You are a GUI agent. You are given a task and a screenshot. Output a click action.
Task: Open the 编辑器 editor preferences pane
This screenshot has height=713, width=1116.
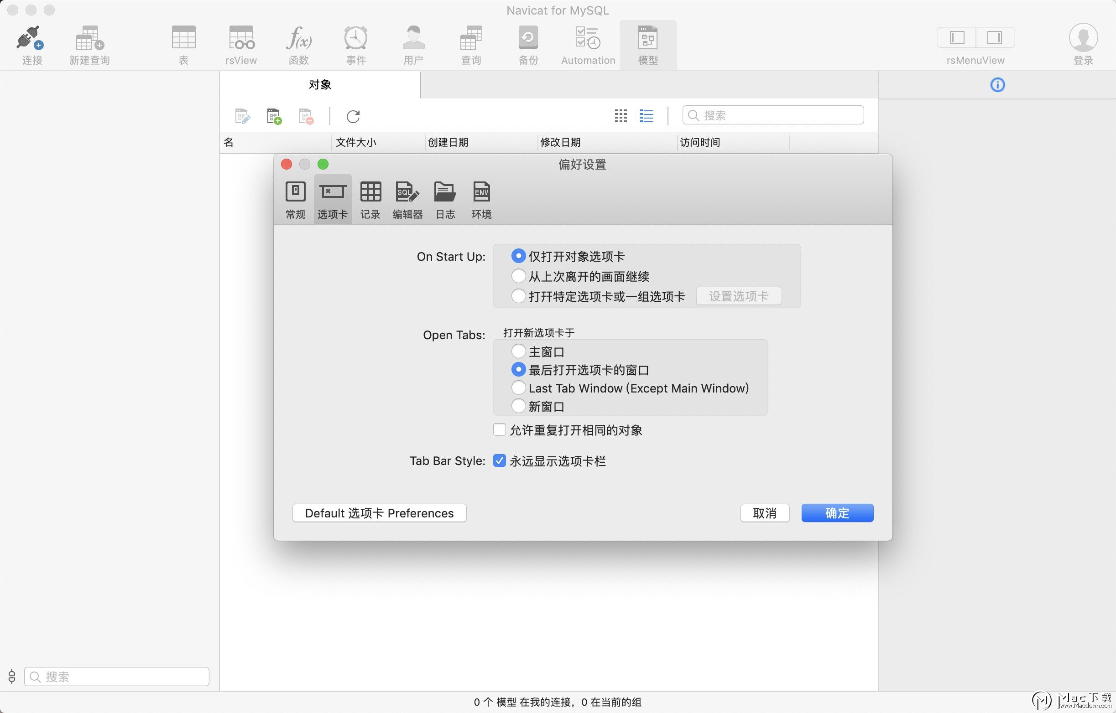point(407,200)
